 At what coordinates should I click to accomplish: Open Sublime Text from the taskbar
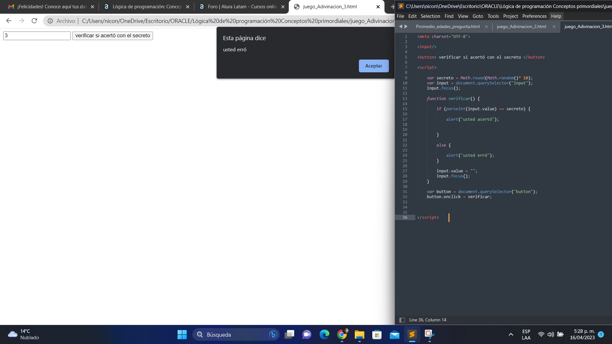pyautogui.click(x=412, y=334)
